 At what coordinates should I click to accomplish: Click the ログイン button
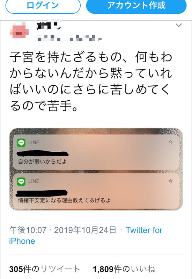43,6
